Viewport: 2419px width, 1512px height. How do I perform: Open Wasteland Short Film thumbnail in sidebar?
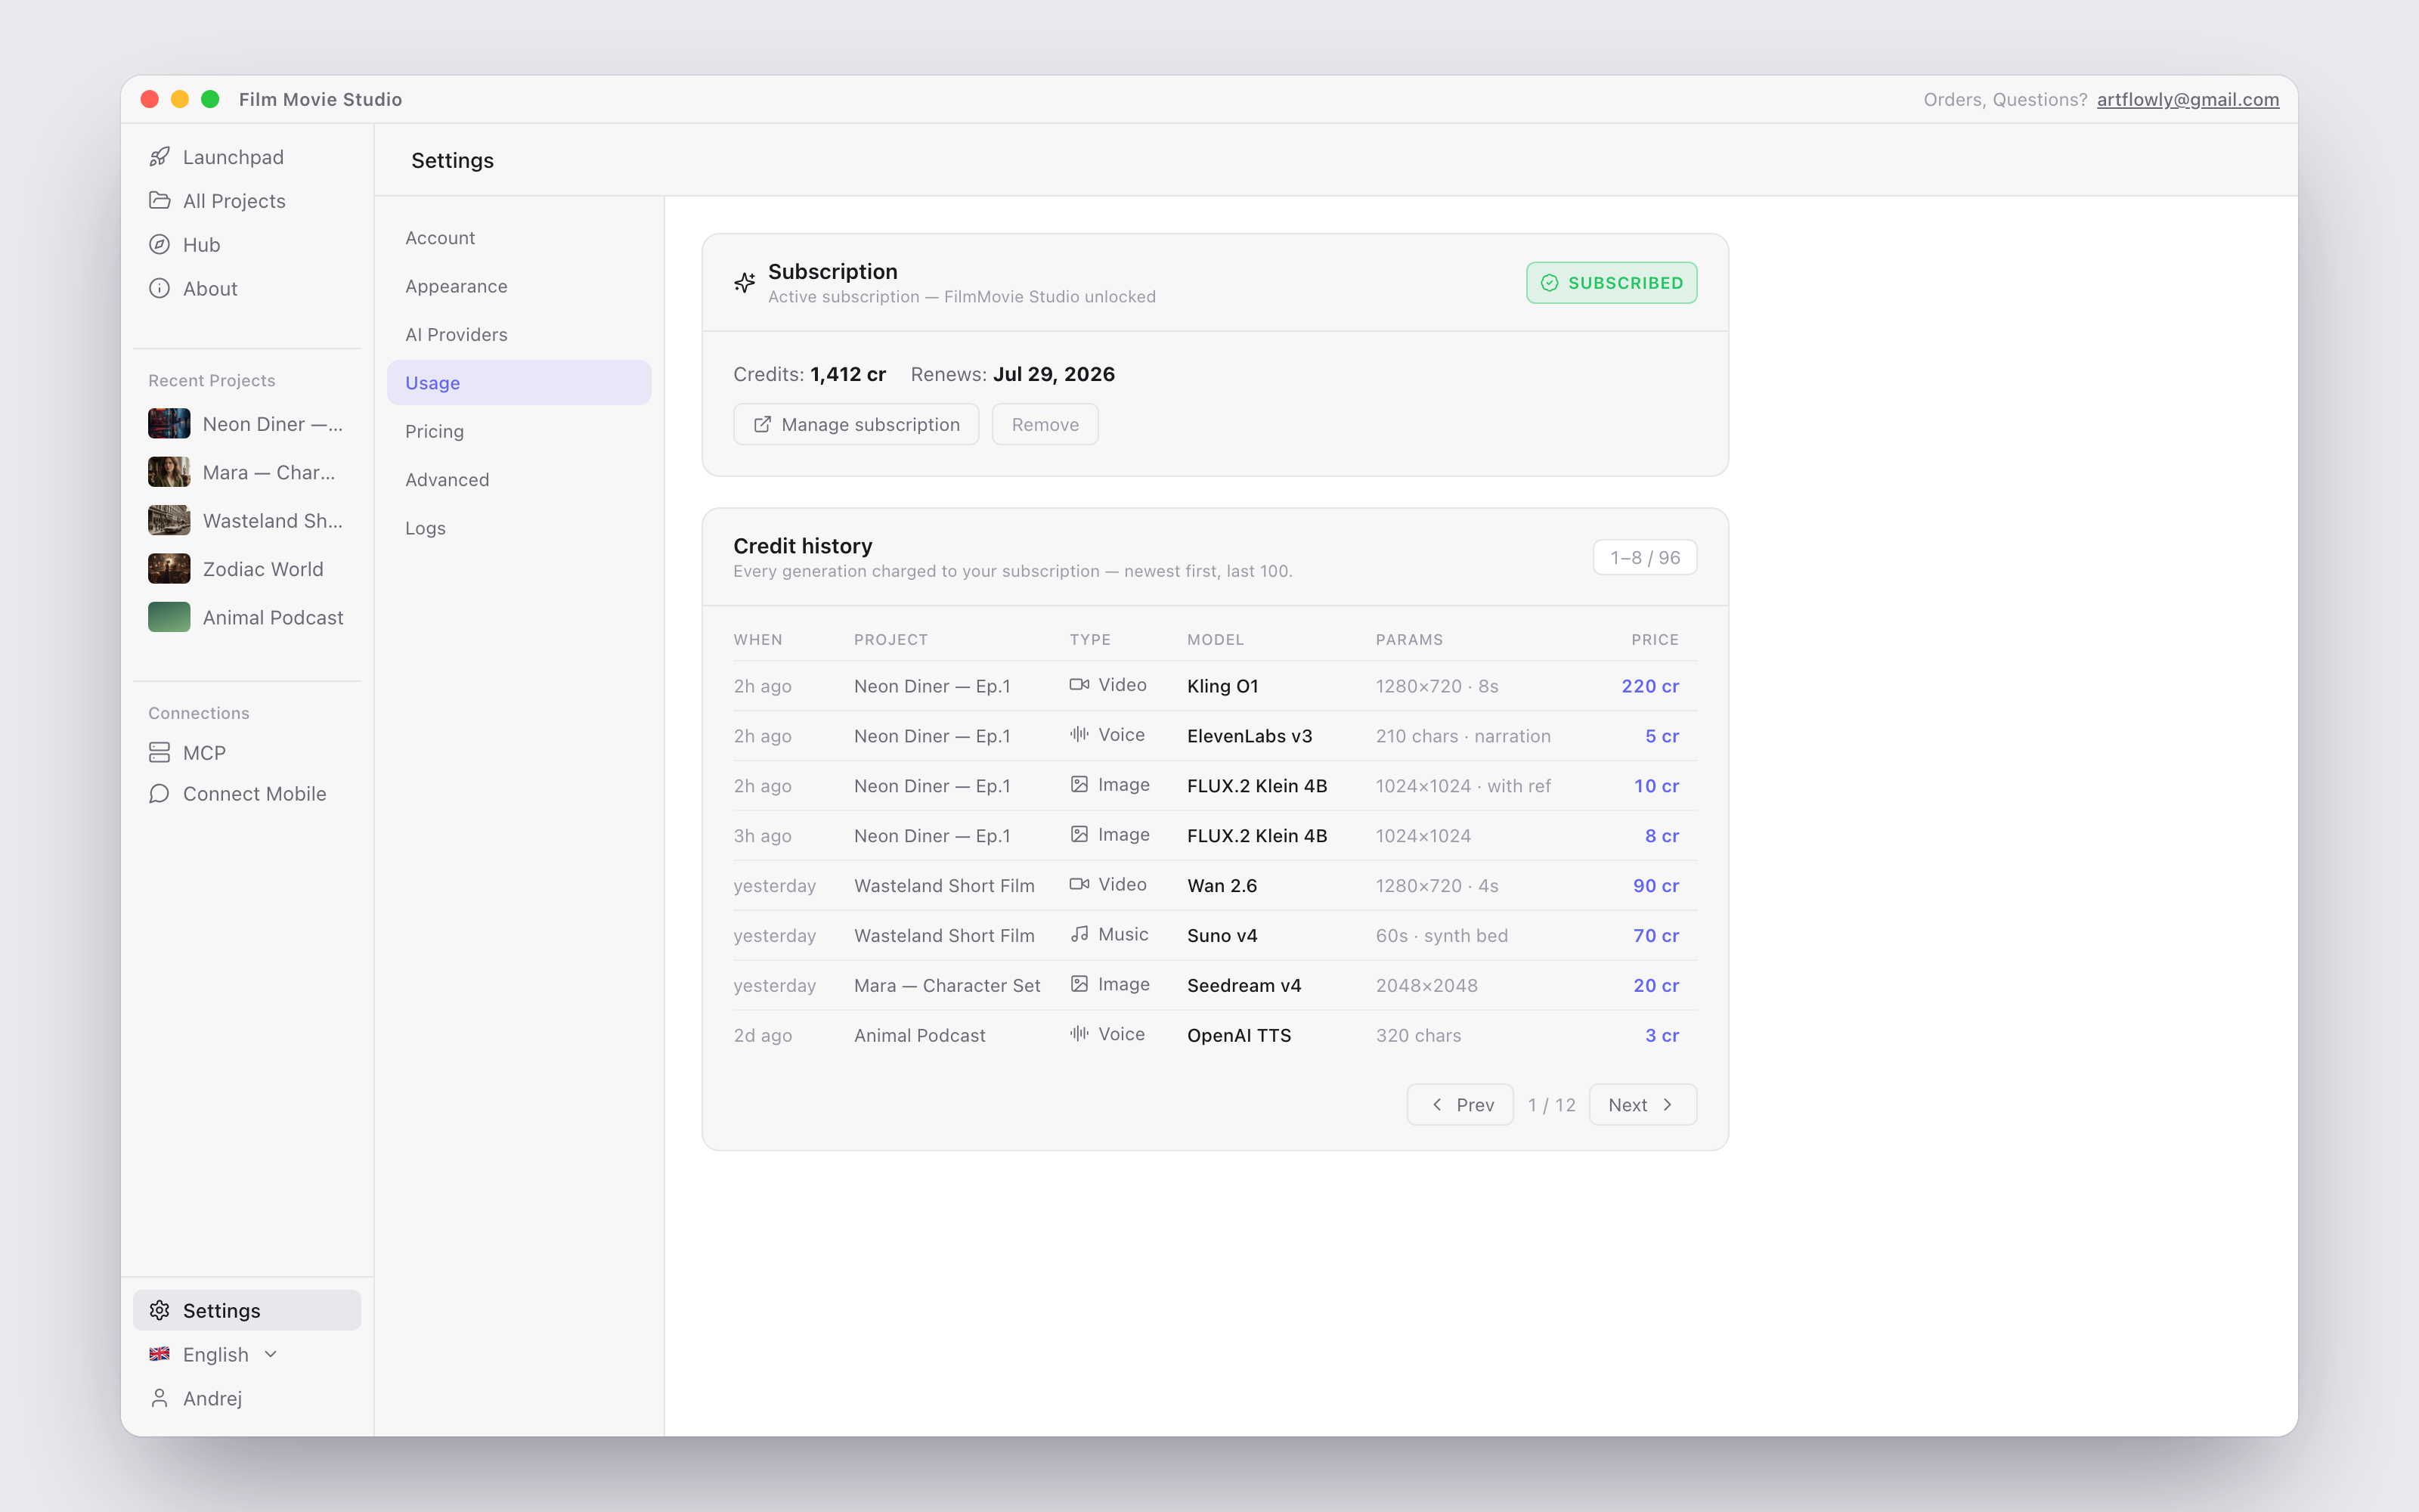[x=169, y=520]
